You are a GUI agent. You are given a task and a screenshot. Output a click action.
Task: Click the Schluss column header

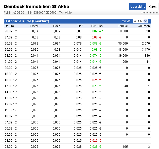pyautogui.click(x=97, y=26)
